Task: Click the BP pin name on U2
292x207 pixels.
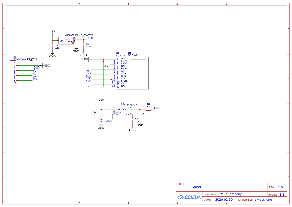Action: (x=128, y=115)
